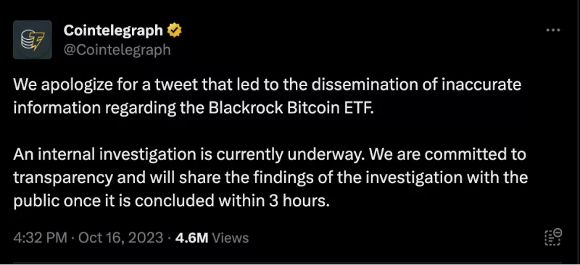The height and width of the screenshot is (265, 580).
Task: Click the reader view icon beside Views
Action: (x=553, y=237)
